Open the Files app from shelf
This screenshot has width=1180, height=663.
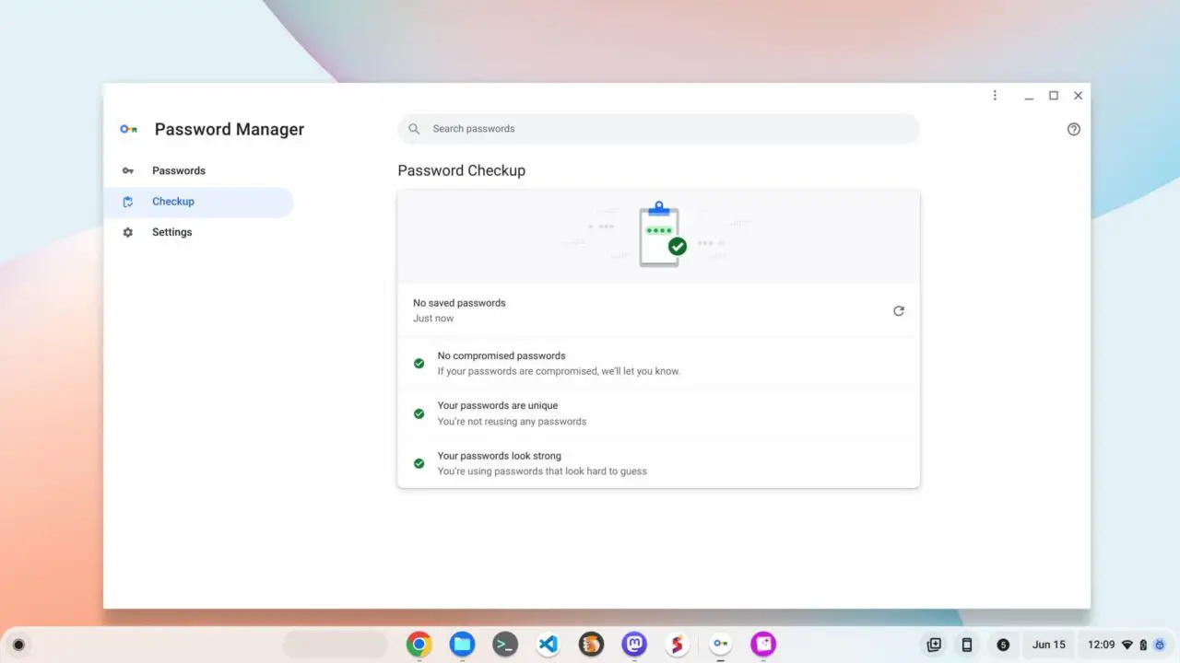pyautogui.click(x=462, y=645)
